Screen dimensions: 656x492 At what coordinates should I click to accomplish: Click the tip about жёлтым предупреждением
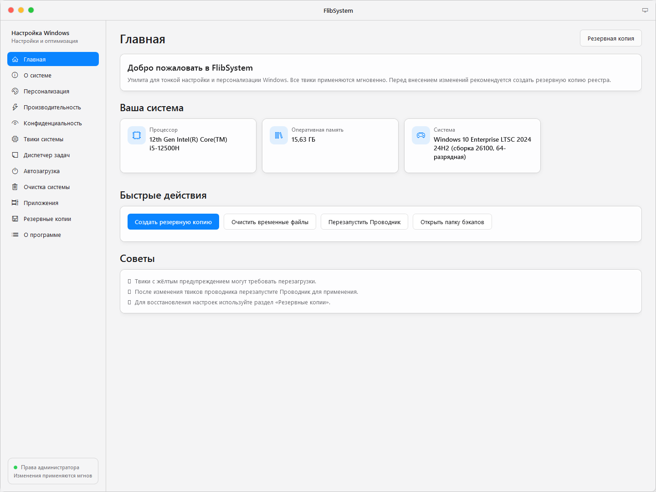[225, 282]
